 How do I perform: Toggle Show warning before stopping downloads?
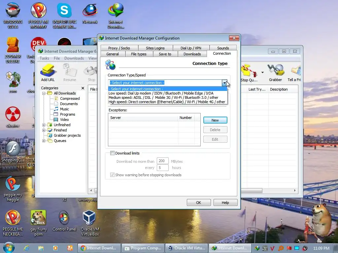coord(112,175)
